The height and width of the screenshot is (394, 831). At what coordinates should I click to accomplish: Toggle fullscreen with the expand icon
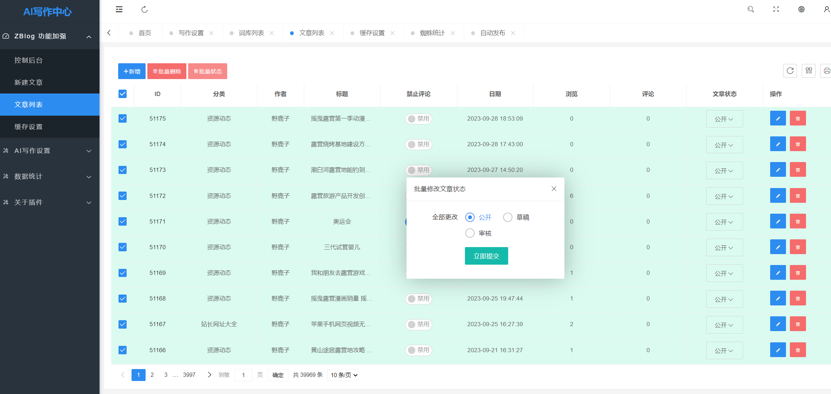click(776, 9)
